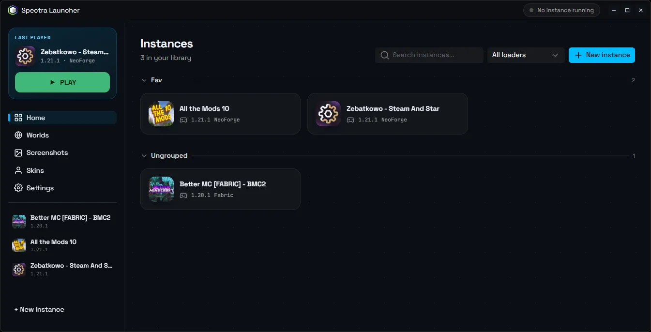The height and width of the screenshot is (332, 651).
Task: Open the All loaders dropdown
Action: pyautogui.click(x=526, y=55)
